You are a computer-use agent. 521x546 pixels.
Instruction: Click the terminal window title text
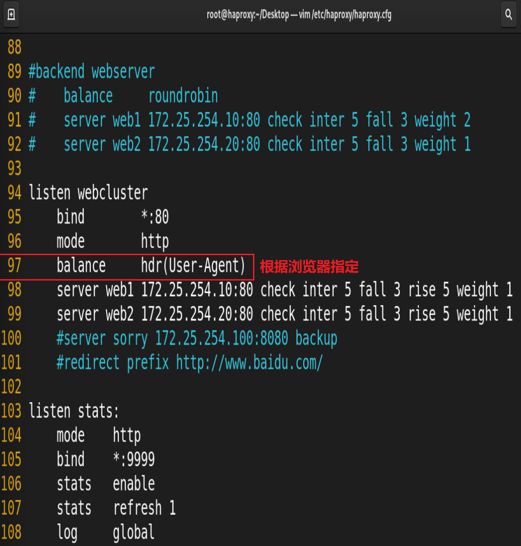point(299,15)
